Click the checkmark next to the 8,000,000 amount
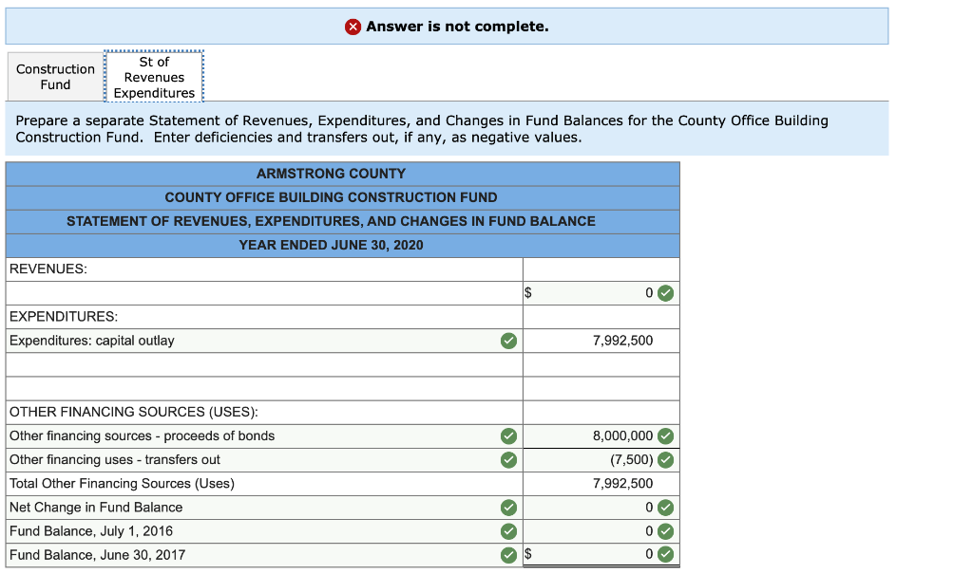 coord(664,436)
